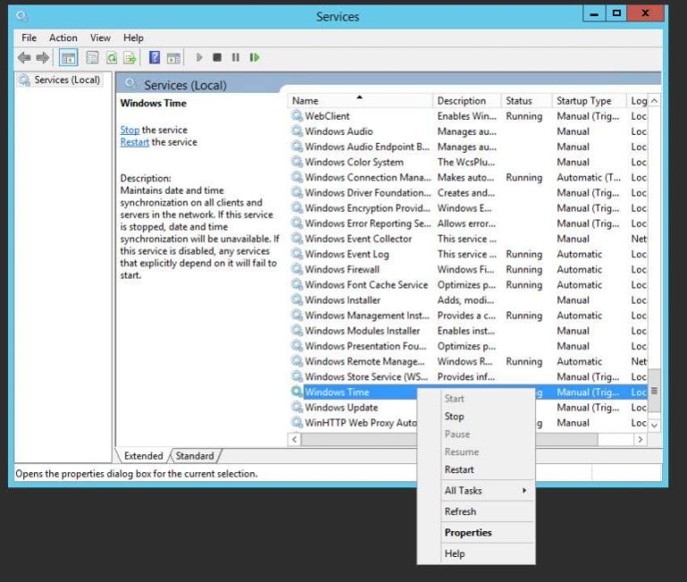
Task: Select the Windows Management Instrumentation row
Action: [469, 315]
